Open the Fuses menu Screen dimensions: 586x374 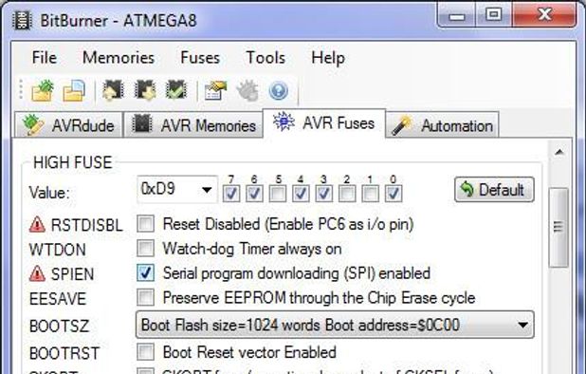200,58
